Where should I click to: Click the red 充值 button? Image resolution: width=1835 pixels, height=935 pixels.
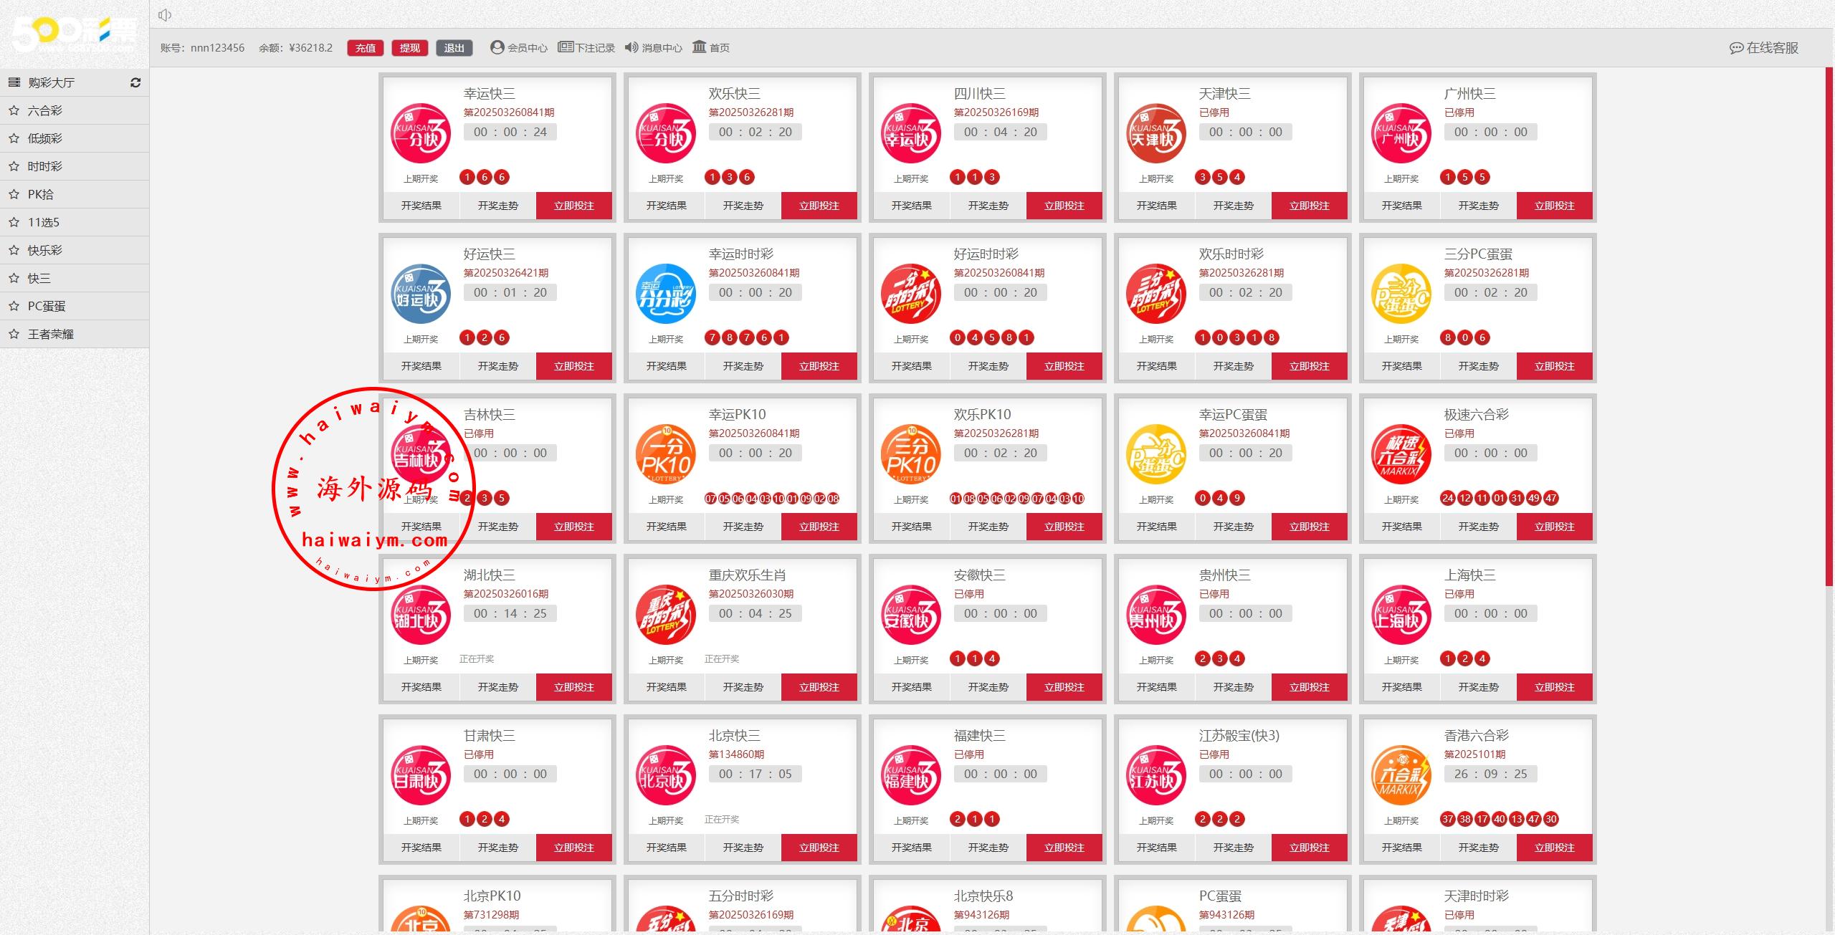click(x=366, y=48)
